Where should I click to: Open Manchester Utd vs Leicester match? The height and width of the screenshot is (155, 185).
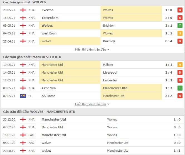point(92,80)
